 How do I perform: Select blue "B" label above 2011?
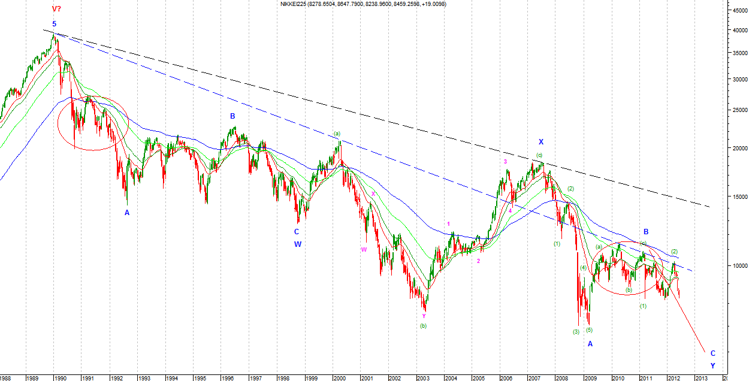coord(646,232)
